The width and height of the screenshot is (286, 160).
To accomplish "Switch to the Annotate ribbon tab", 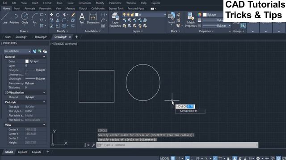I will [x=30, y=8].
